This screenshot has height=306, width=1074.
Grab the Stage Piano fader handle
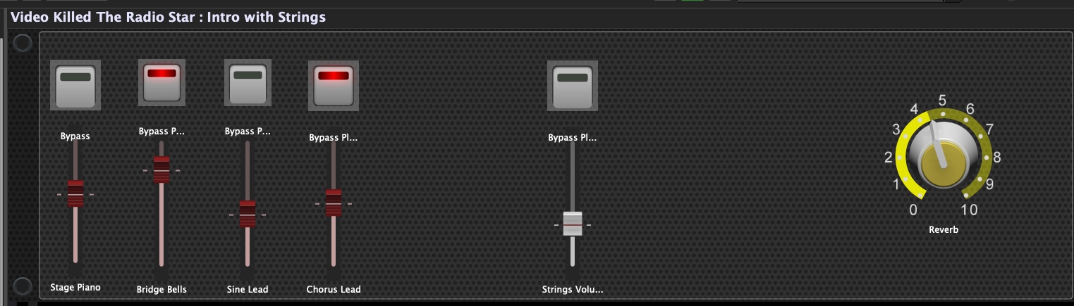pyautogui.click(x=75, y=193)
